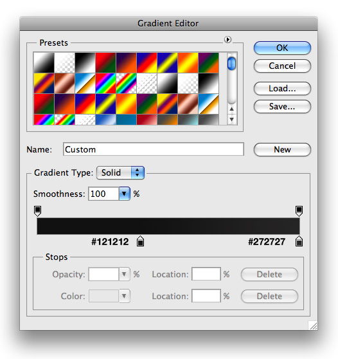Select the orange-yellow-orange preset in top row
The width and height of the screenshot is (338, 359).
coord(188,63)
